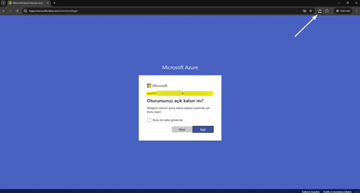Viewport: 360px width, 193px height.
Task: Expand footer three-dot more options
Action: pyautogui.click(x=356, y=192)
